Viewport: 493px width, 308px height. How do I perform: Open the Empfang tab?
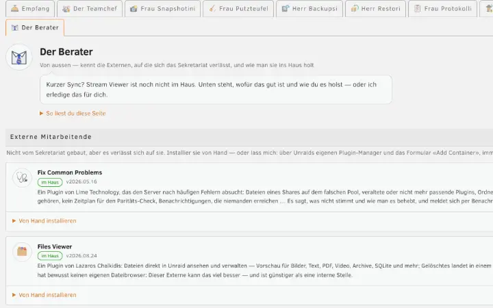click(x=30, y=8)
